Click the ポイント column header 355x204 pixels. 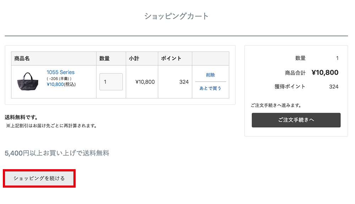[171, 58]
